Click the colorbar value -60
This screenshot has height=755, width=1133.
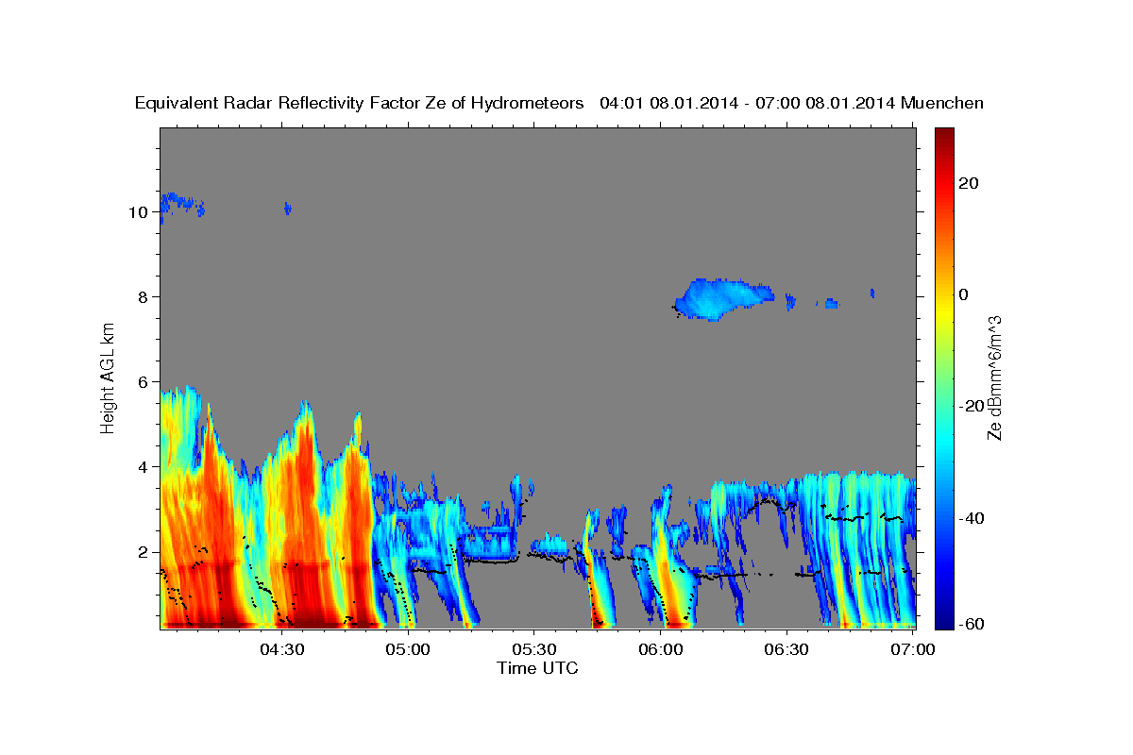[x=971, y=623]
